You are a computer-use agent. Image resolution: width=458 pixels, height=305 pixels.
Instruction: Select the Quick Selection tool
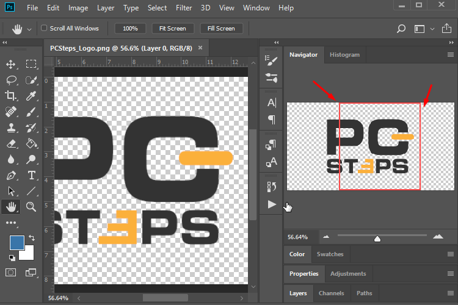[31, 80]
